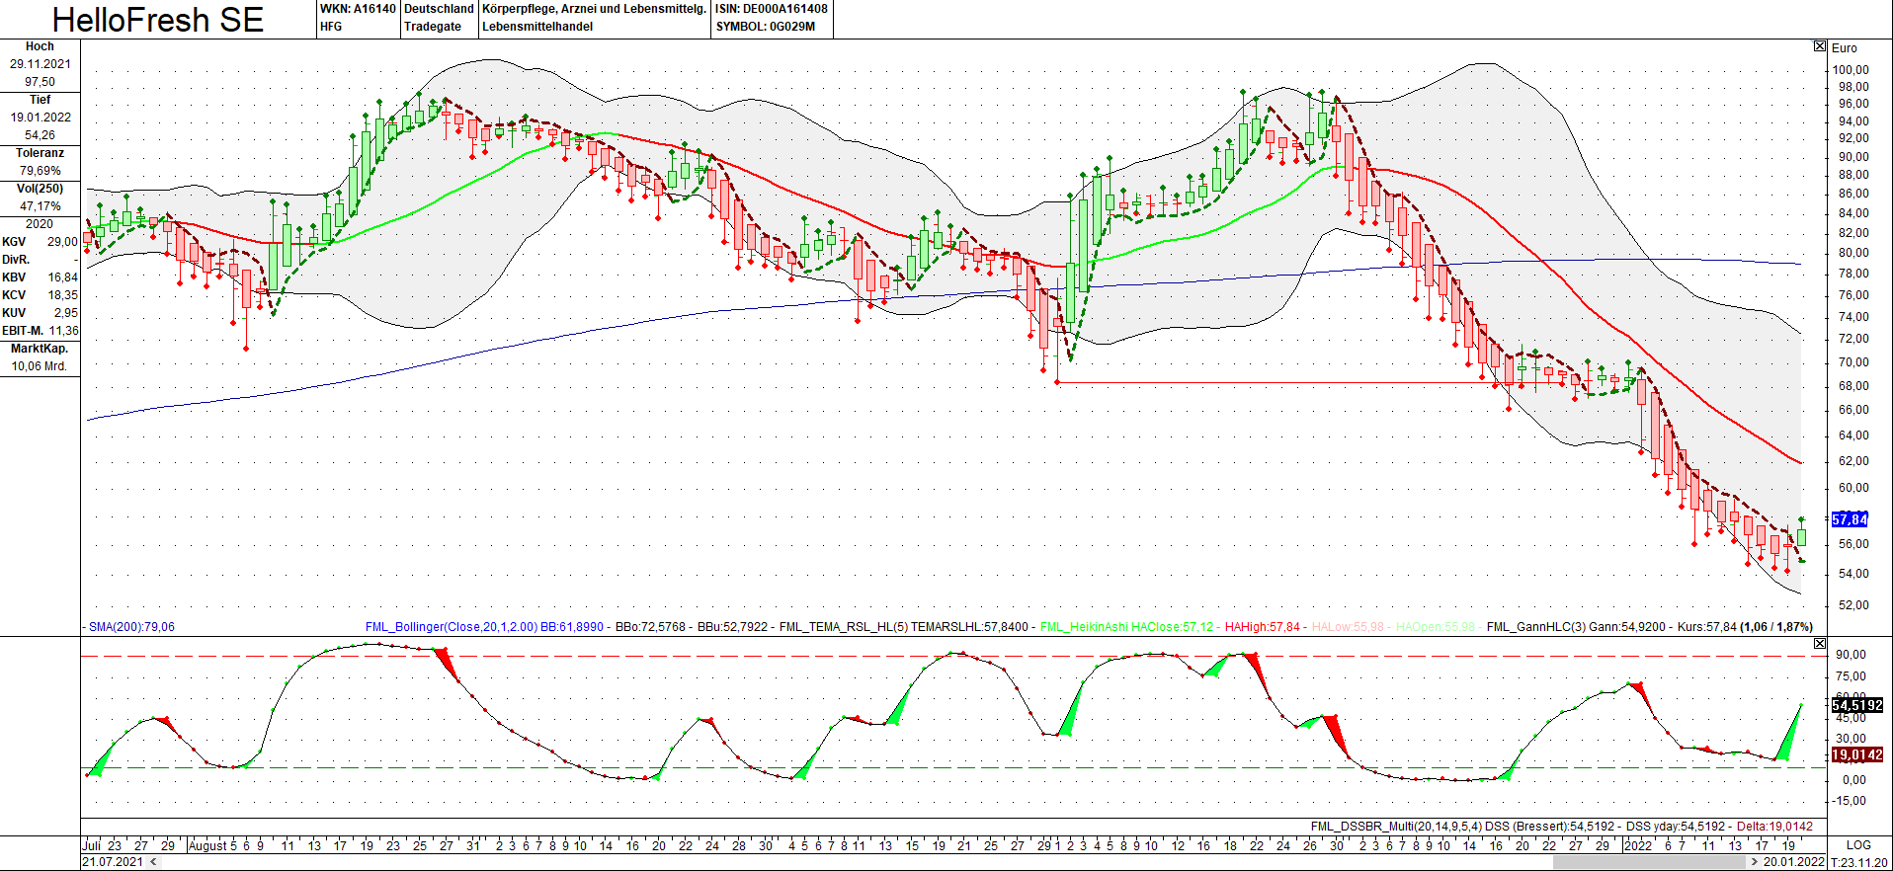
Task: Click the Delta:19,0142 legend value
Action: (1775, 827)
